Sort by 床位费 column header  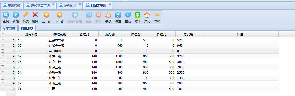point(137,34)
